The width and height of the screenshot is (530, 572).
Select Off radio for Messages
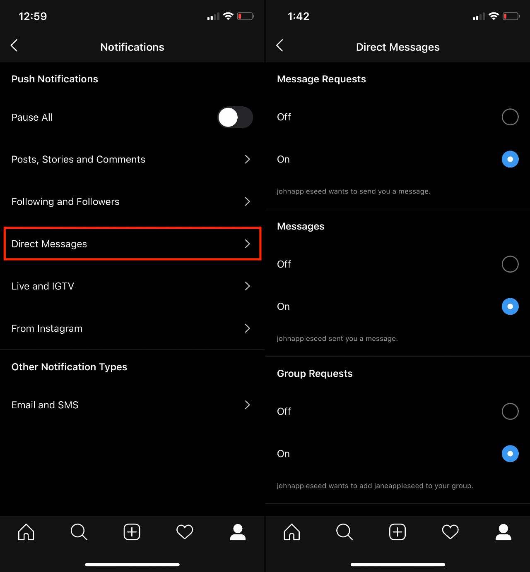(x=510, y=264)
